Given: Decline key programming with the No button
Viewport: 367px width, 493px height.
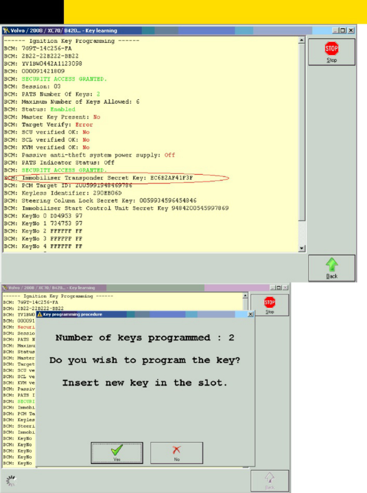Looking at the screenshot, I should tap(177, 453).
